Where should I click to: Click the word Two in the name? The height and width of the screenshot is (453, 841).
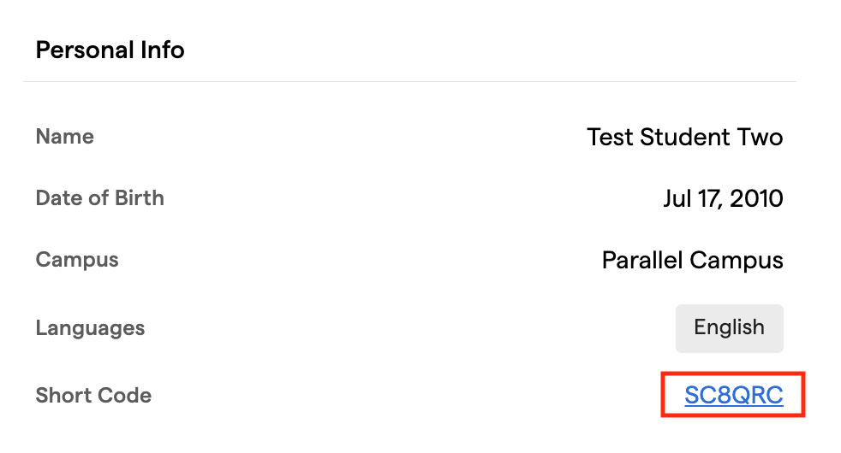coord(760,137)
